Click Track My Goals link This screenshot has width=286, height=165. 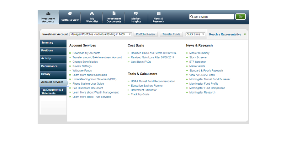click(140, 94)
